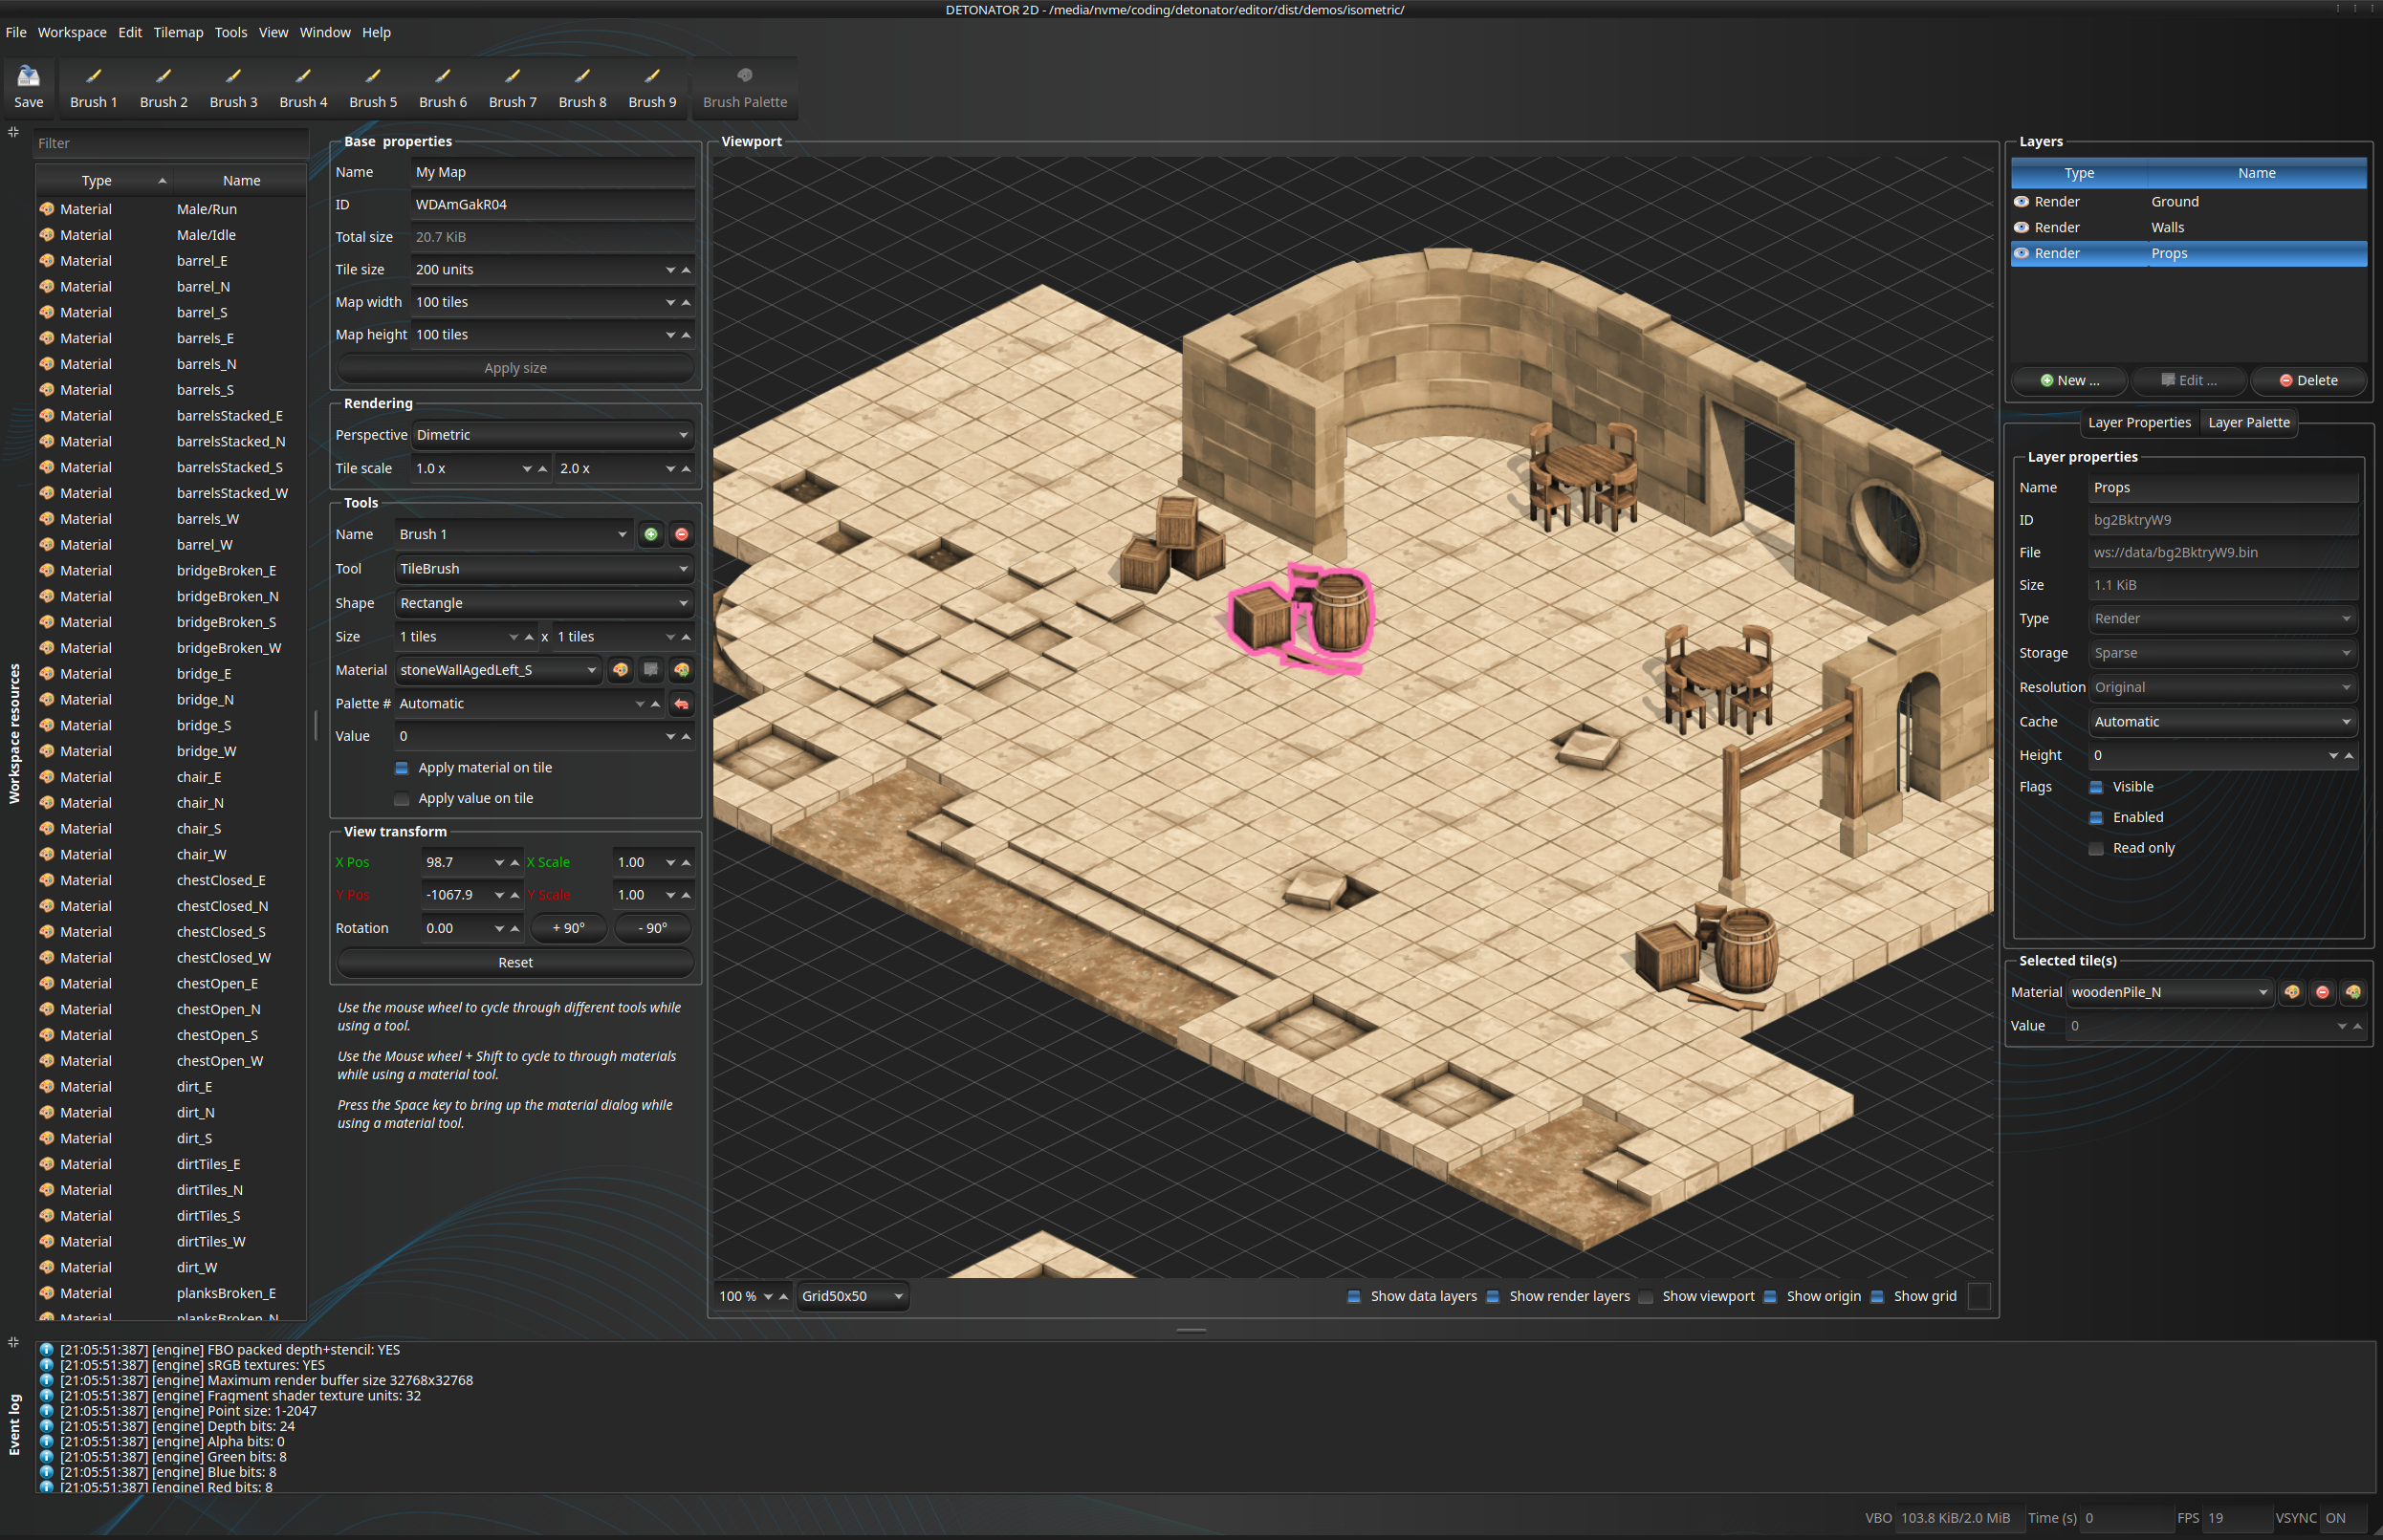This screenshot has width=2383, height=1540.
Task: Check the Read only flag
Action: point(2096,848)
